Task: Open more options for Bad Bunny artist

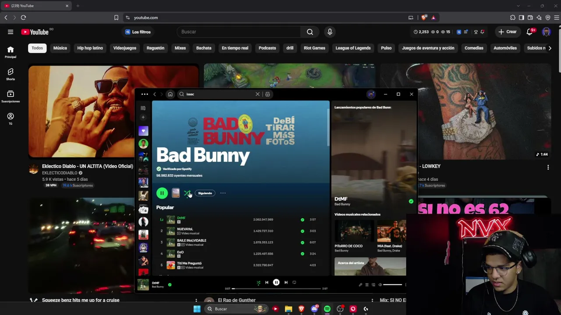Action: tap(223, 193)
